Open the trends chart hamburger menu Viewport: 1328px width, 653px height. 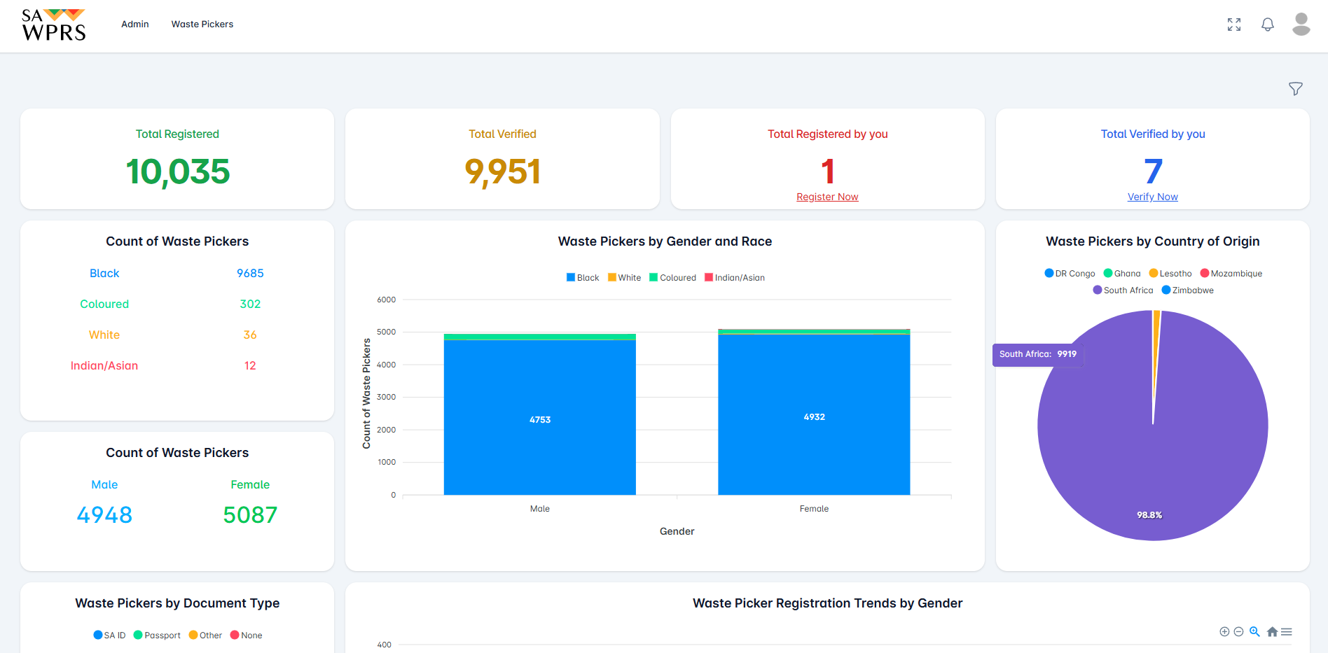click(1287, 632)
